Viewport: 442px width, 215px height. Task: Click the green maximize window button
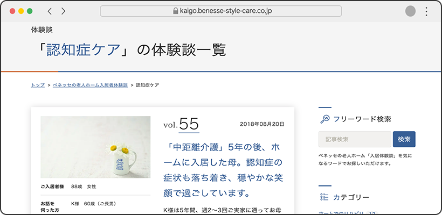pyautogui.click(x=30, y=11)
